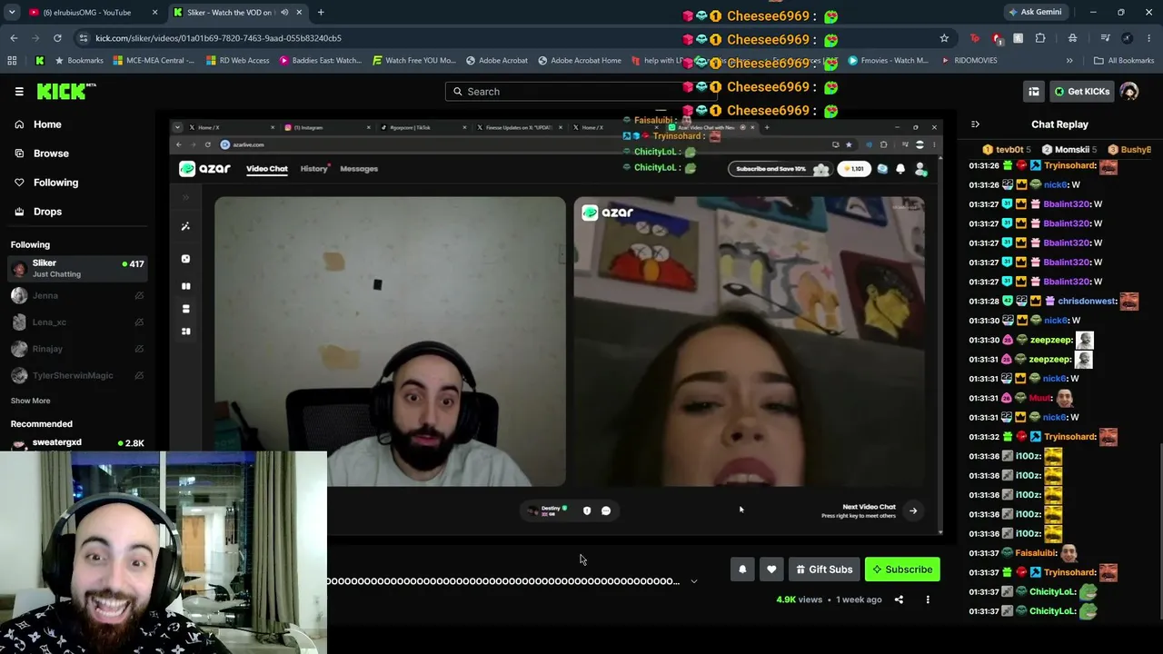Open the RIDOMOVIES bookmark
Image resolution: width=1163 pixels, height=654 pixels.
click(x=969, y=60)
